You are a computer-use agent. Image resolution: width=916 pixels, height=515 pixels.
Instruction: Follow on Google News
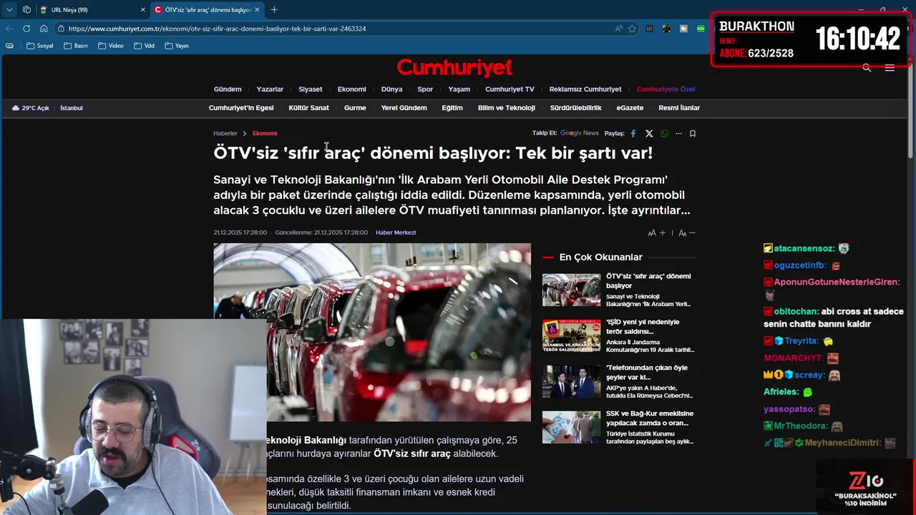[579, 133]
